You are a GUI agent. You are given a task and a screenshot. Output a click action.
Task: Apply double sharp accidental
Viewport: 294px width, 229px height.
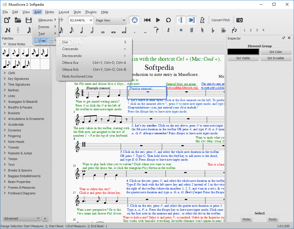pyautogui.click(x=181, y=30)
